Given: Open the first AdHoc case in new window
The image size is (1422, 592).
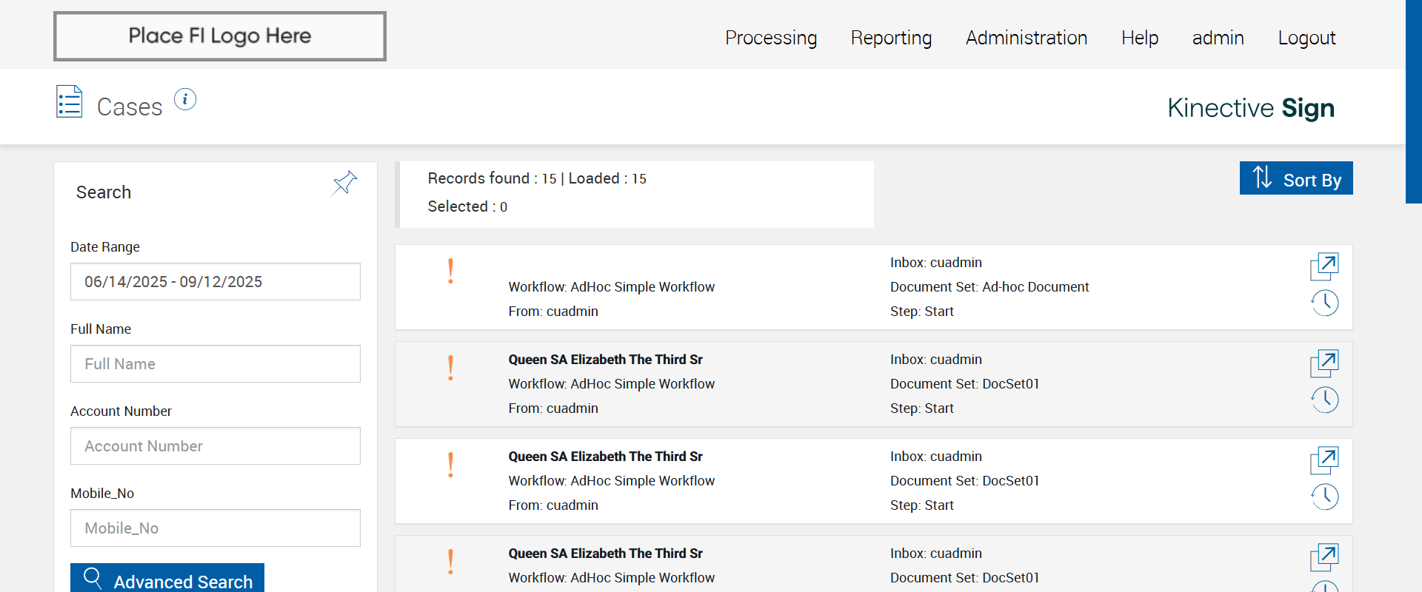Looking at the screenshot, I should click(x=1324, y=266).
